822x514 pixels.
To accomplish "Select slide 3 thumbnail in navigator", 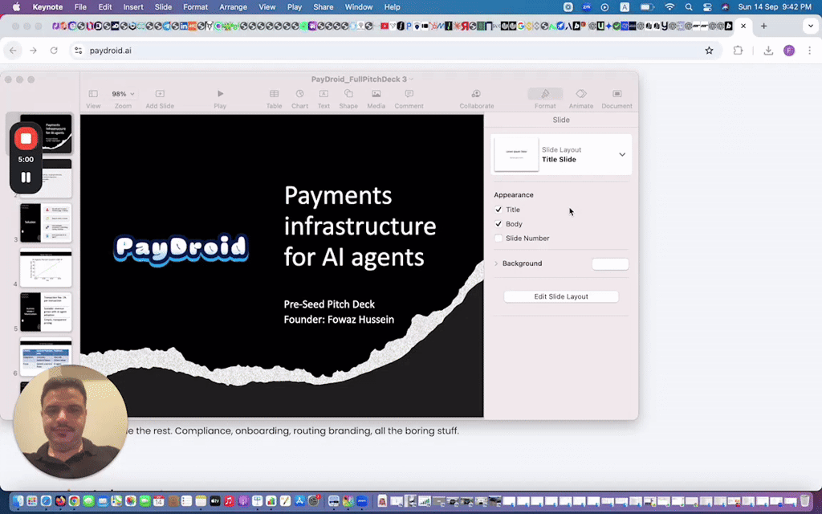I will (x=46, y=223).
